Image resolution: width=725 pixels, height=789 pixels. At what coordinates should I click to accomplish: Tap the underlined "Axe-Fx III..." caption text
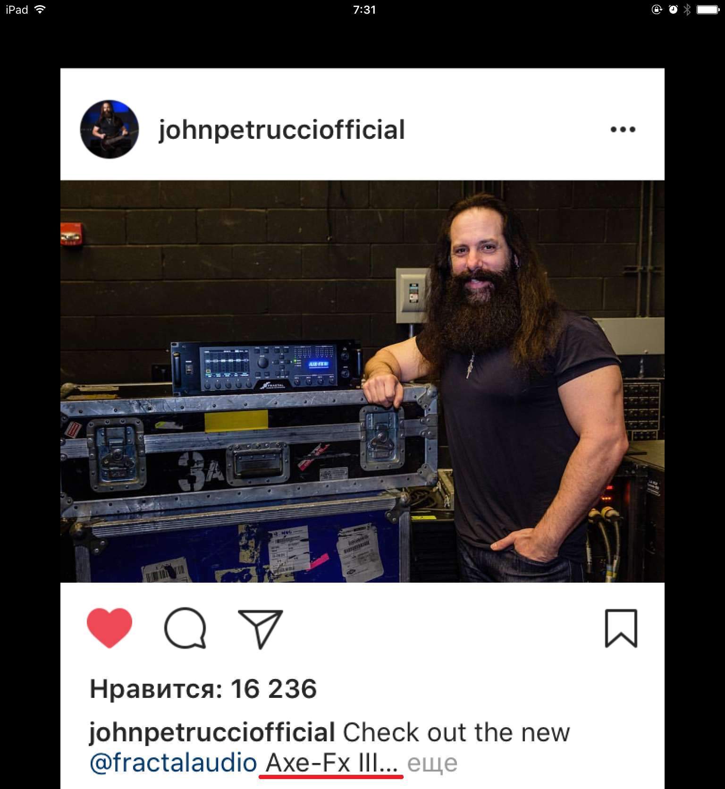coord(332,764)
